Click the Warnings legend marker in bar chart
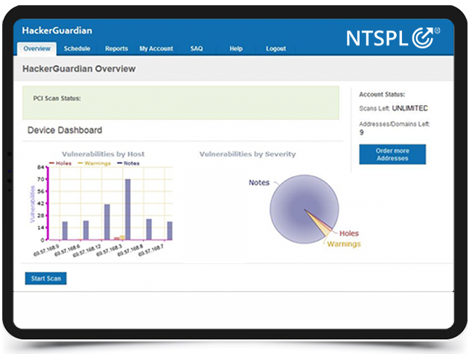 pos(80,163)
